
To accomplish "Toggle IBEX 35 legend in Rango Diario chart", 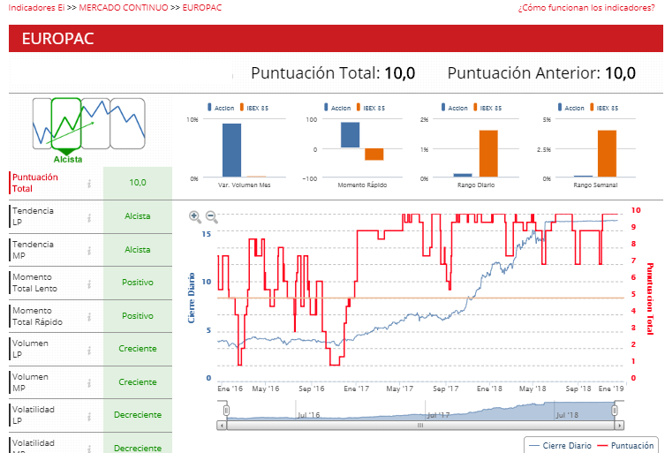I will (x=487, y=108).
